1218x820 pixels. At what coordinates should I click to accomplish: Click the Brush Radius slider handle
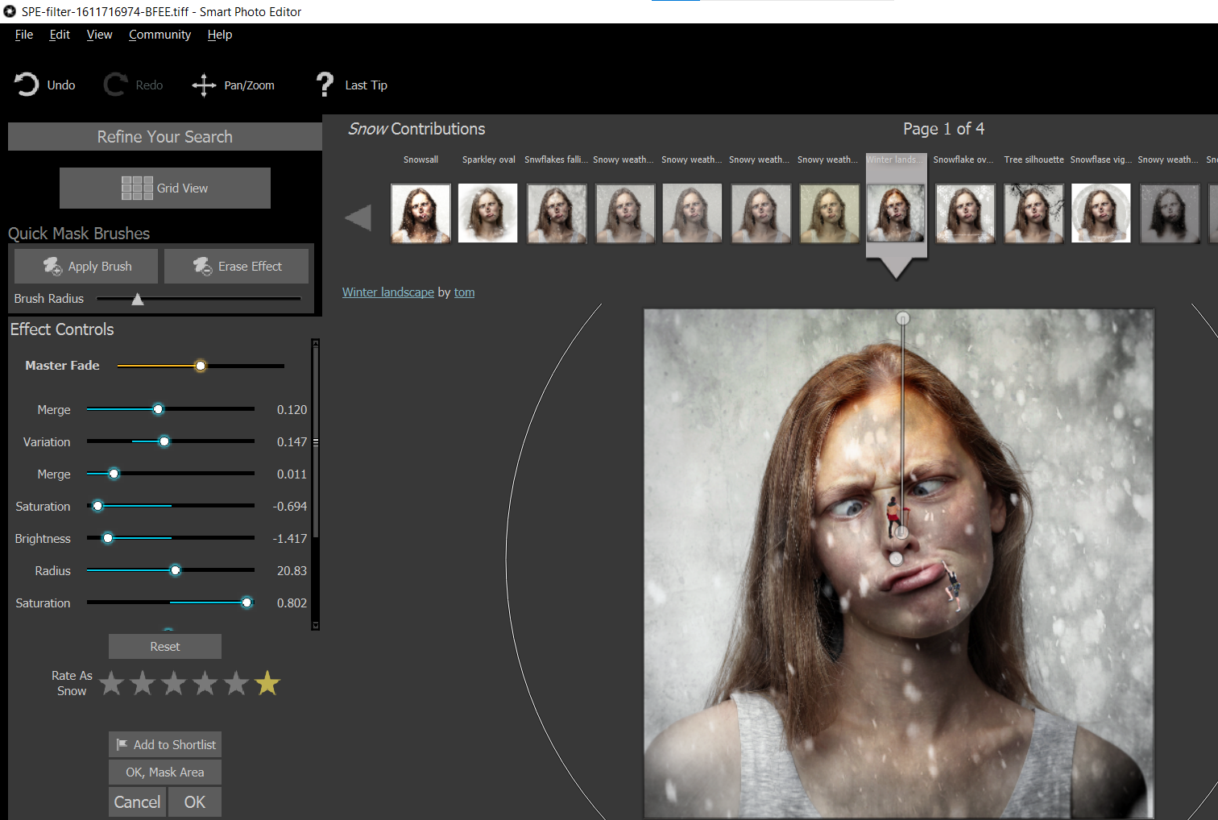137,298
